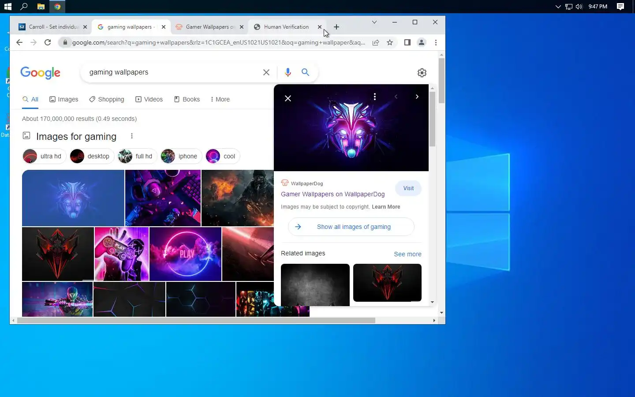Select the Images search filter

(x=64, y=99)
